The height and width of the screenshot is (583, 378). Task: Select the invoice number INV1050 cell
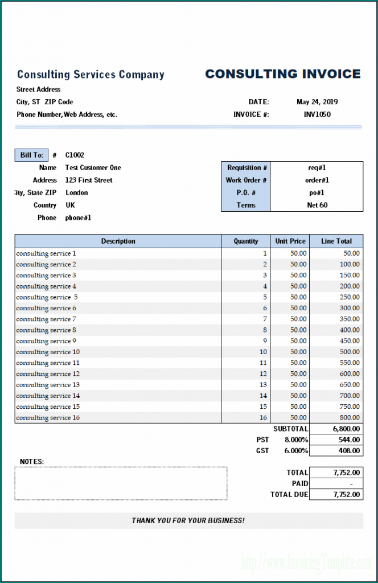[x=317, y=114]
